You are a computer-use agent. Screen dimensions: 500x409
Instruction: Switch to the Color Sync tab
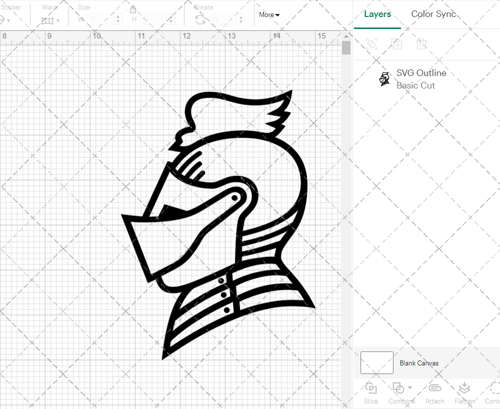[x=433, y=14]
